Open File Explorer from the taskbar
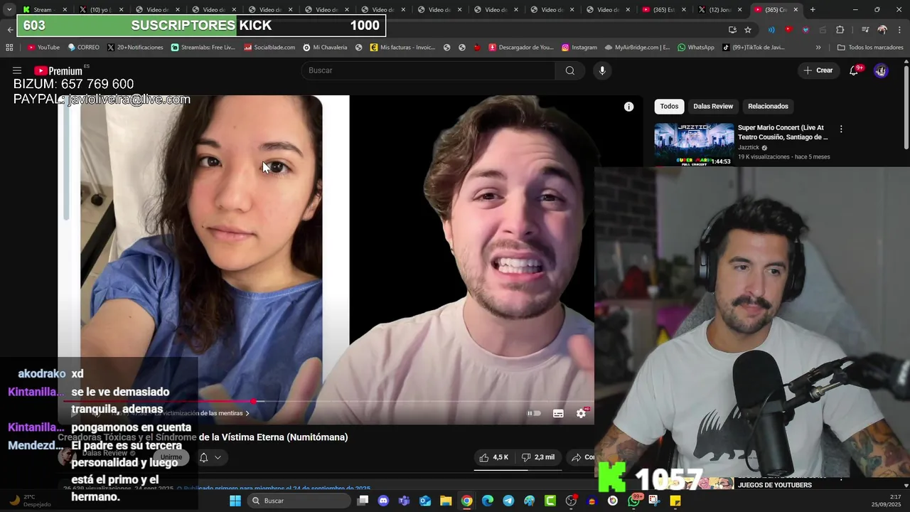The height and width of the screenshot is (512, 910). 446,501
